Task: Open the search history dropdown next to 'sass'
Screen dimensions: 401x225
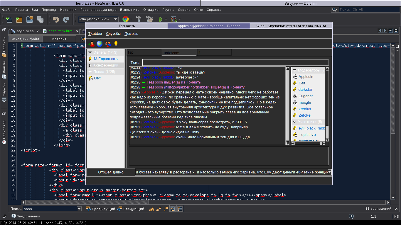Action: click(x=79, y=209)
